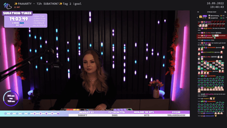This screenshot has height=128, width=227.
Task: Click the countdown value 14:03:49
Action: tap(18, 19)
